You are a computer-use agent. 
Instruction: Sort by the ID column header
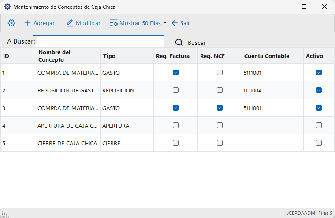[18, 56]
